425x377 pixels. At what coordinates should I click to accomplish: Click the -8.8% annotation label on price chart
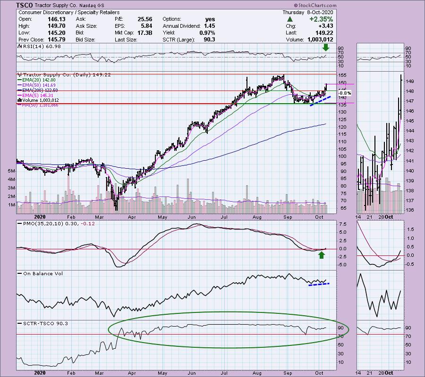[345, 93]
